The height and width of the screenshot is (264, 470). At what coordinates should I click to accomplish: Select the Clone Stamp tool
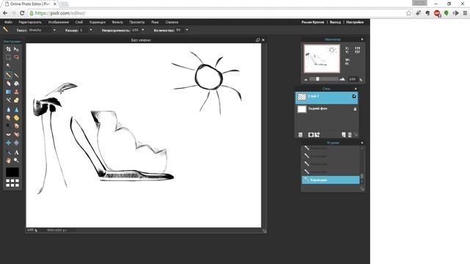point(16,92)
